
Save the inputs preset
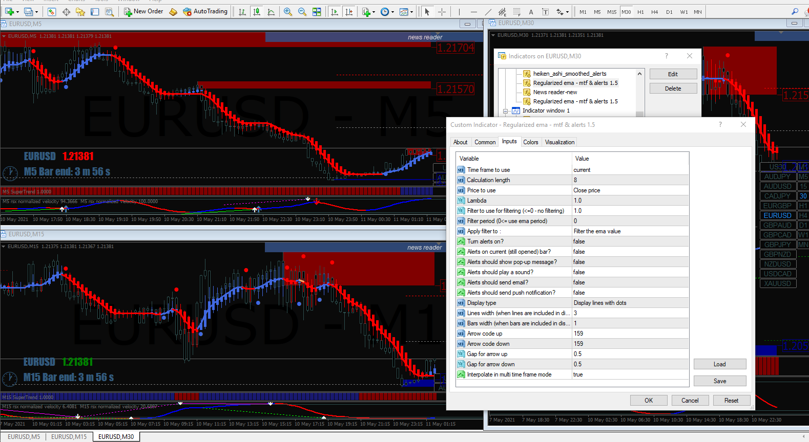720,381
